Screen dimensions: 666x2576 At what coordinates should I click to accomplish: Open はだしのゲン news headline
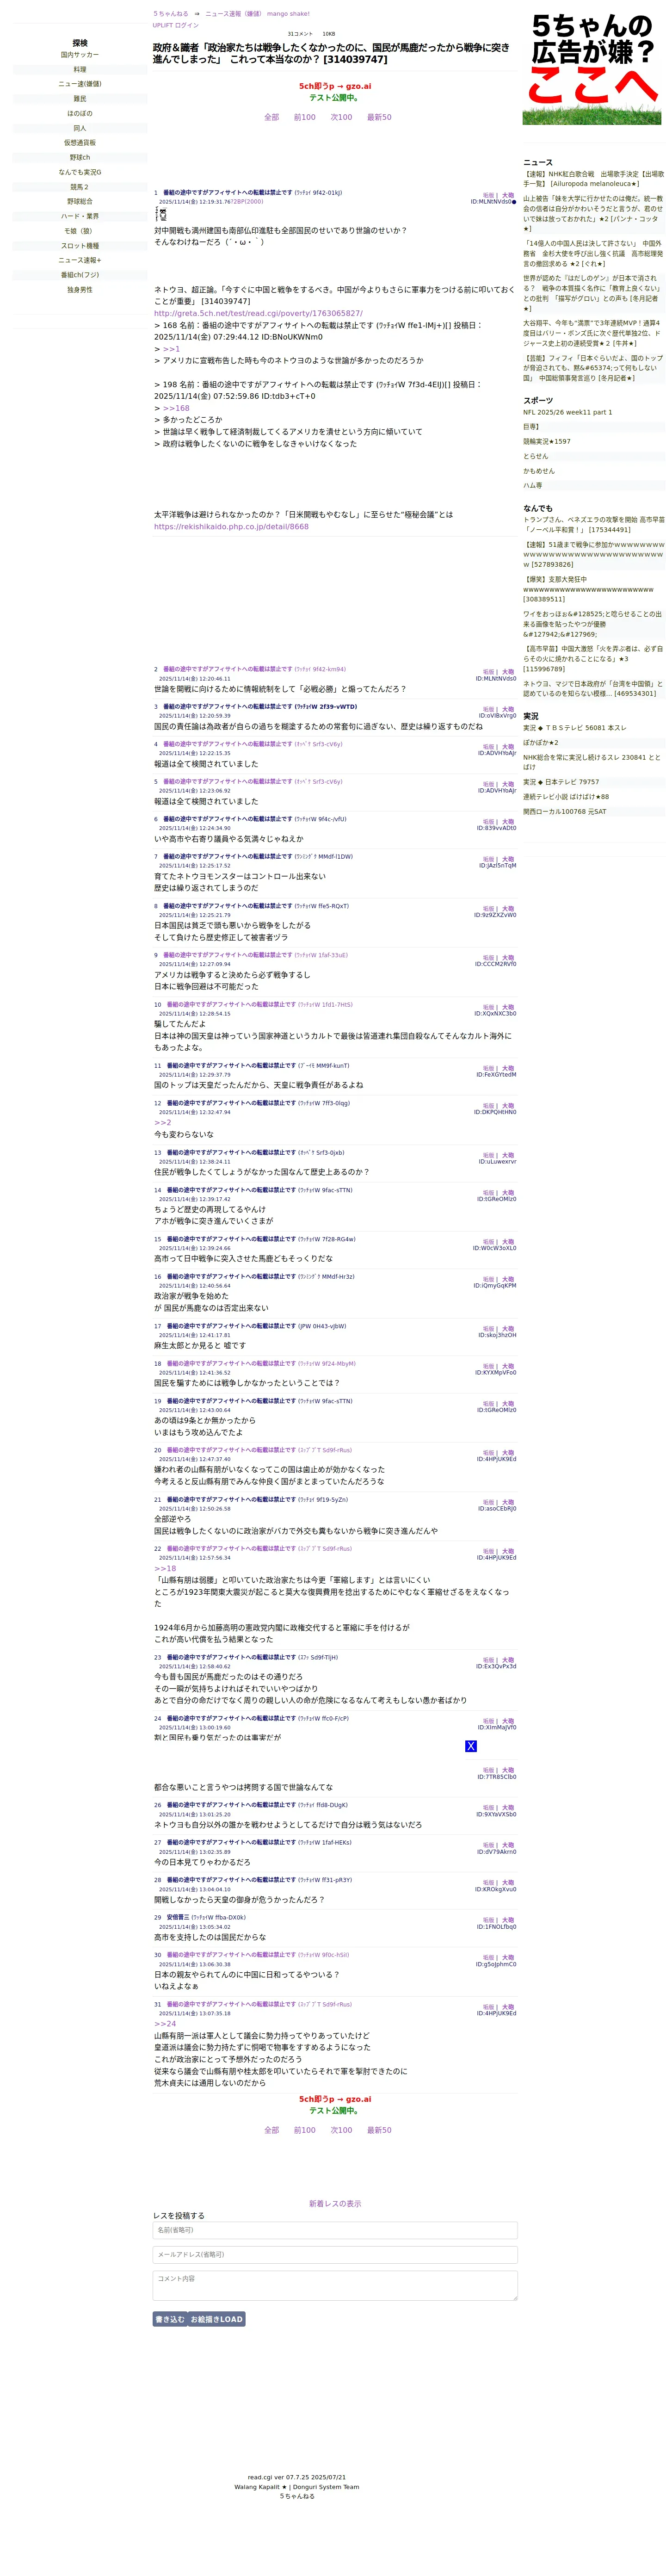[593, 293]
